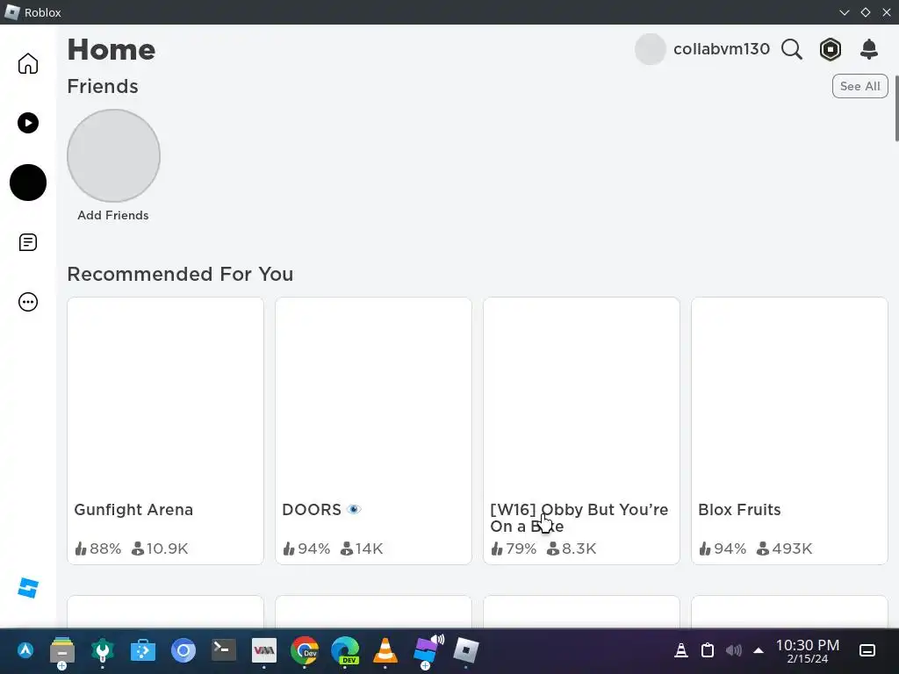This screenshot has width=899, height=674.
Task: Click the Roblox logo in the title bar
Action: click(11, 12)
